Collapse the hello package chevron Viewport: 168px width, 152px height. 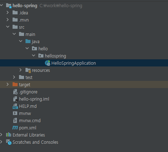(x=27, y=48)
